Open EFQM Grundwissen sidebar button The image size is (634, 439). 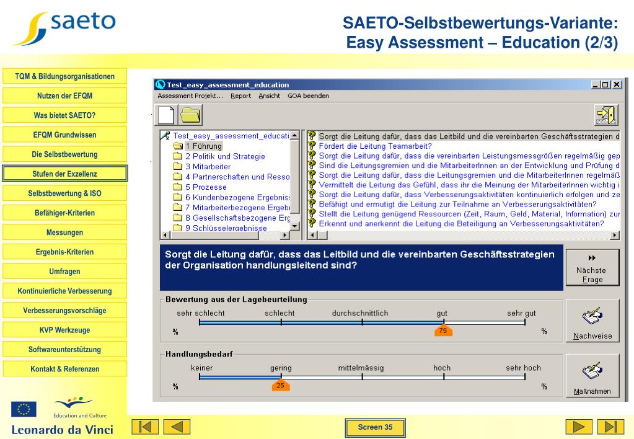[x=64, y=135]
